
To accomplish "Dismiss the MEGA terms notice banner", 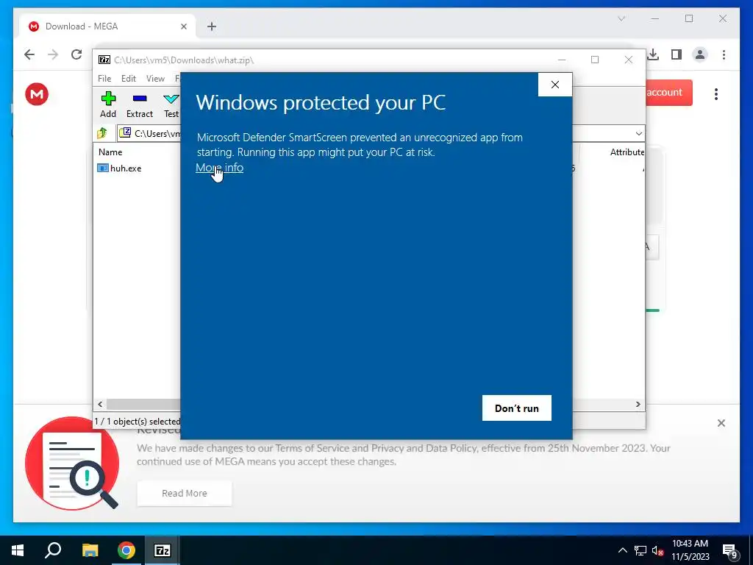I will pyautogui.click(x=721, y=423).
